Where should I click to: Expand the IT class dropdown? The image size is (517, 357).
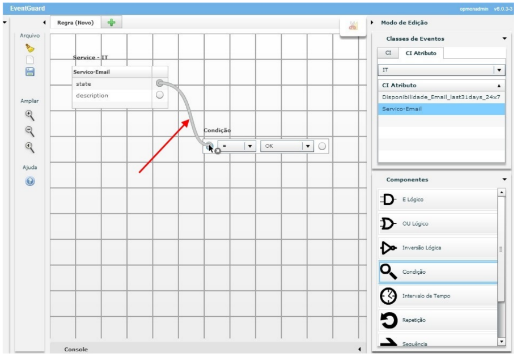tap(499, 70)
